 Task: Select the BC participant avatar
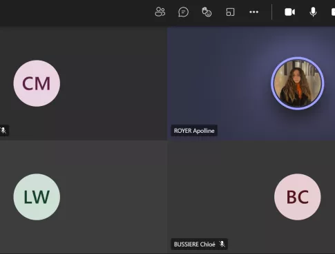point(298,197)
